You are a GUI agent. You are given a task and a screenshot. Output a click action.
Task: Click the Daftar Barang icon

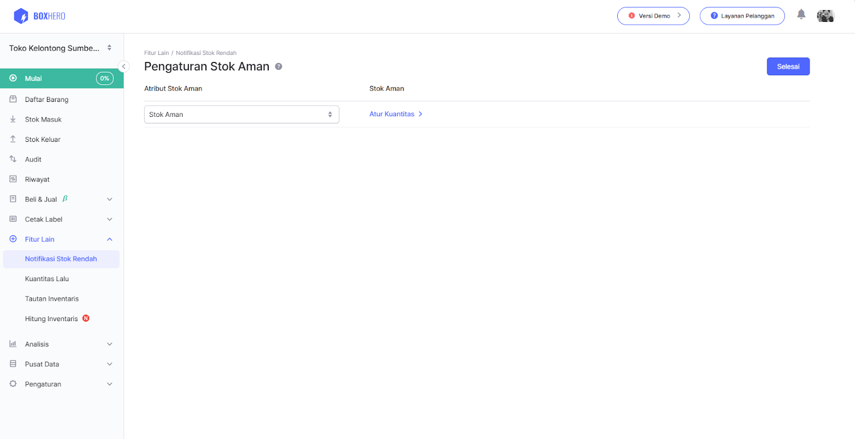coord(13,99)
